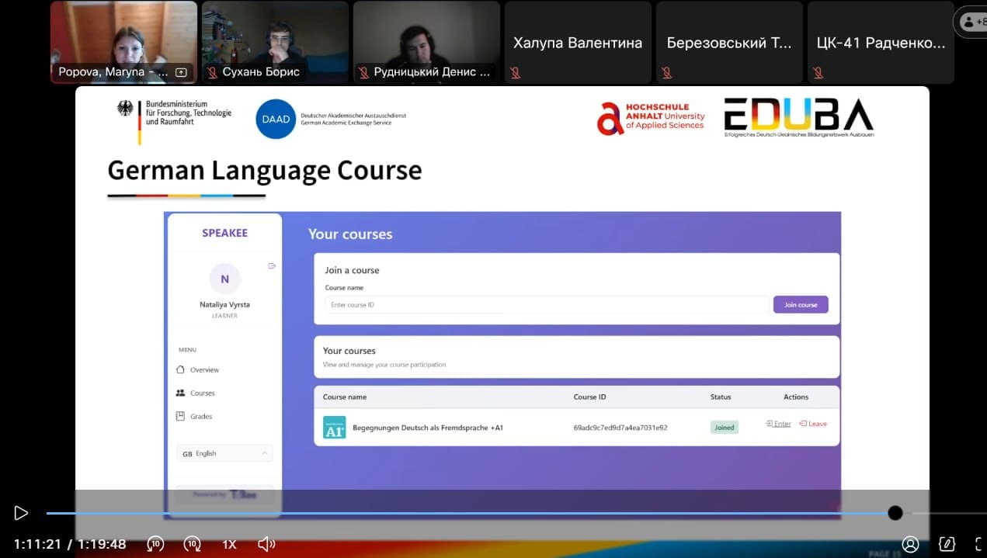Seek on the recording progress bar handle
Viewport: 987px width, 558px height.
coord(895,513)
